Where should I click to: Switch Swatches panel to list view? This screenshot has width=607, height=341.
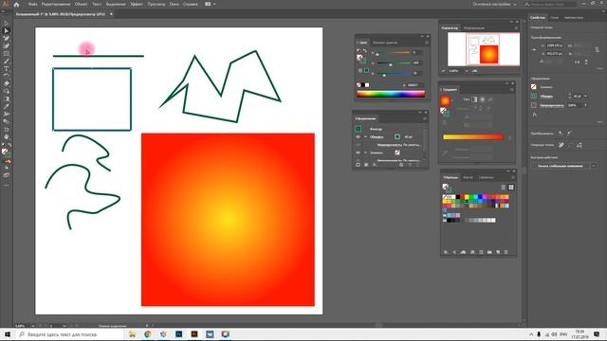[x=504, y=188]
